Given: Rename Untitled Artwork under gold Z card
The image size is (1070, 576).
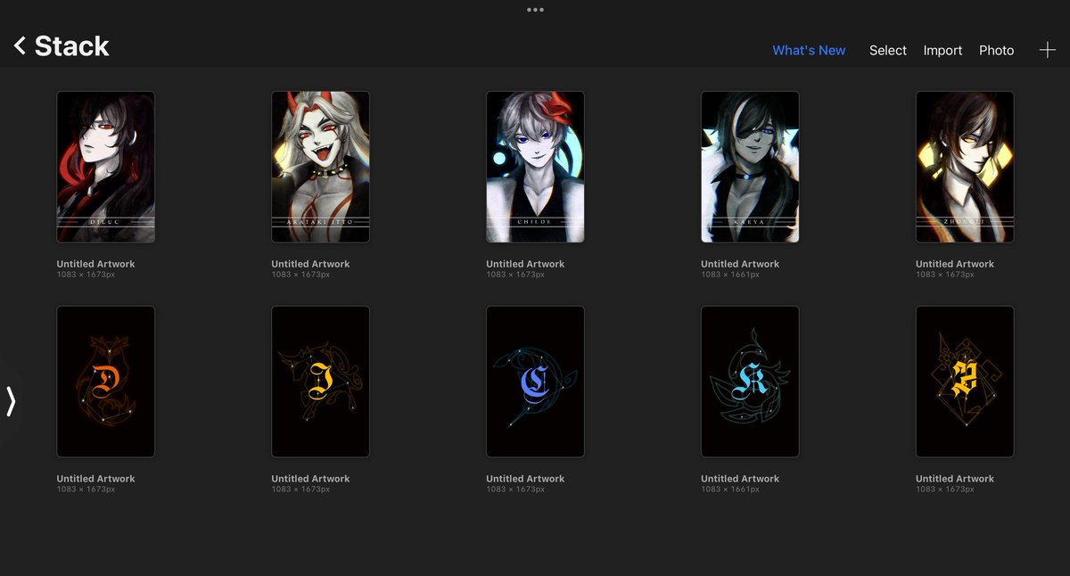Looking at the screenshot, I should (x=955, y=479).
